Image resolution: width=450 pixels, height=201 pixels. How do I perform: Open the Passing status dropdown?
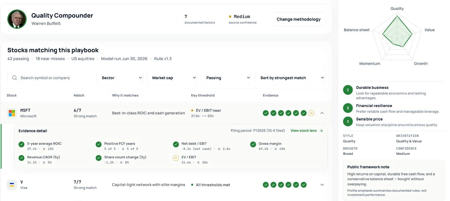click(x=226, y=78)
